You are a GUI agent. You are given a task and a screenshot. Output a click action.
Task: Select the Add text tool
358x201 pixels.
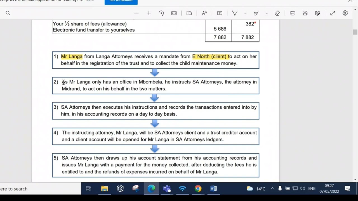(x=220, y=13)
